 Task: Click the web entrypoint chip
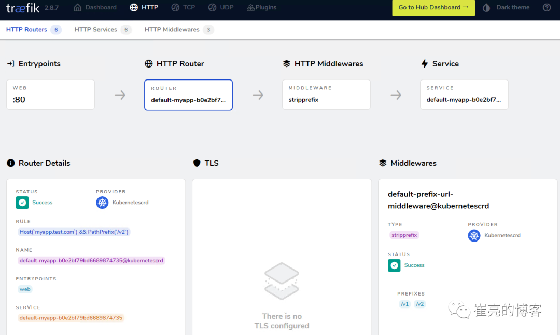click(x=25, y=289)
